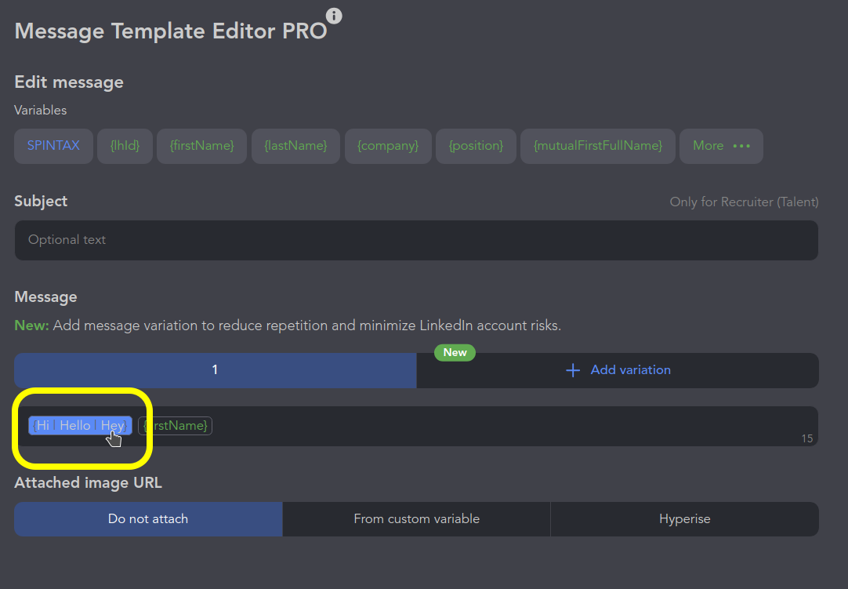Select the Do not attach option
The height and width of the screenshot is (589, 848).
click(148, 519)
